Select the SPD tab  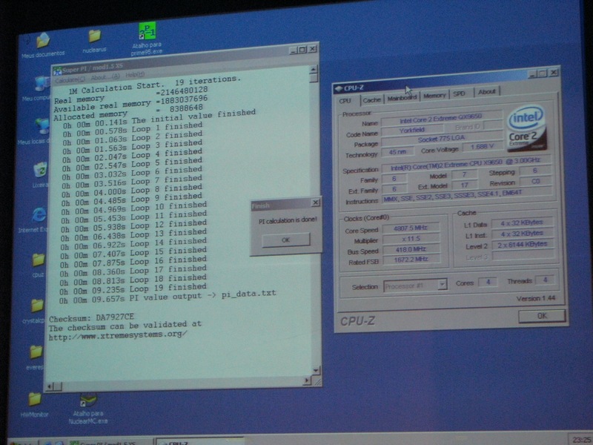(x=459, y=94)
